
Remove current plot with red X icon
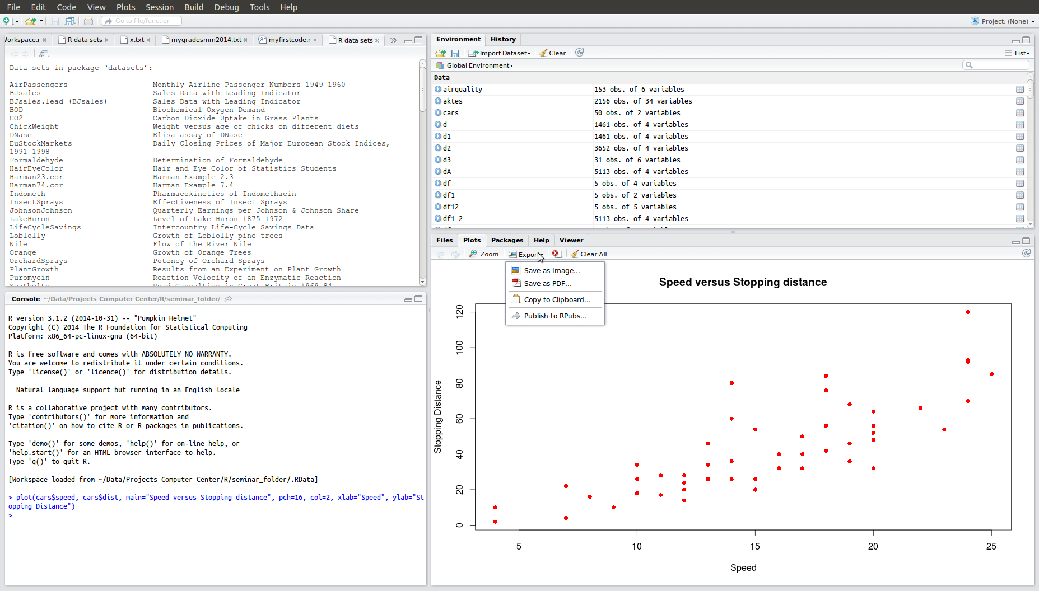click(556, 254)
